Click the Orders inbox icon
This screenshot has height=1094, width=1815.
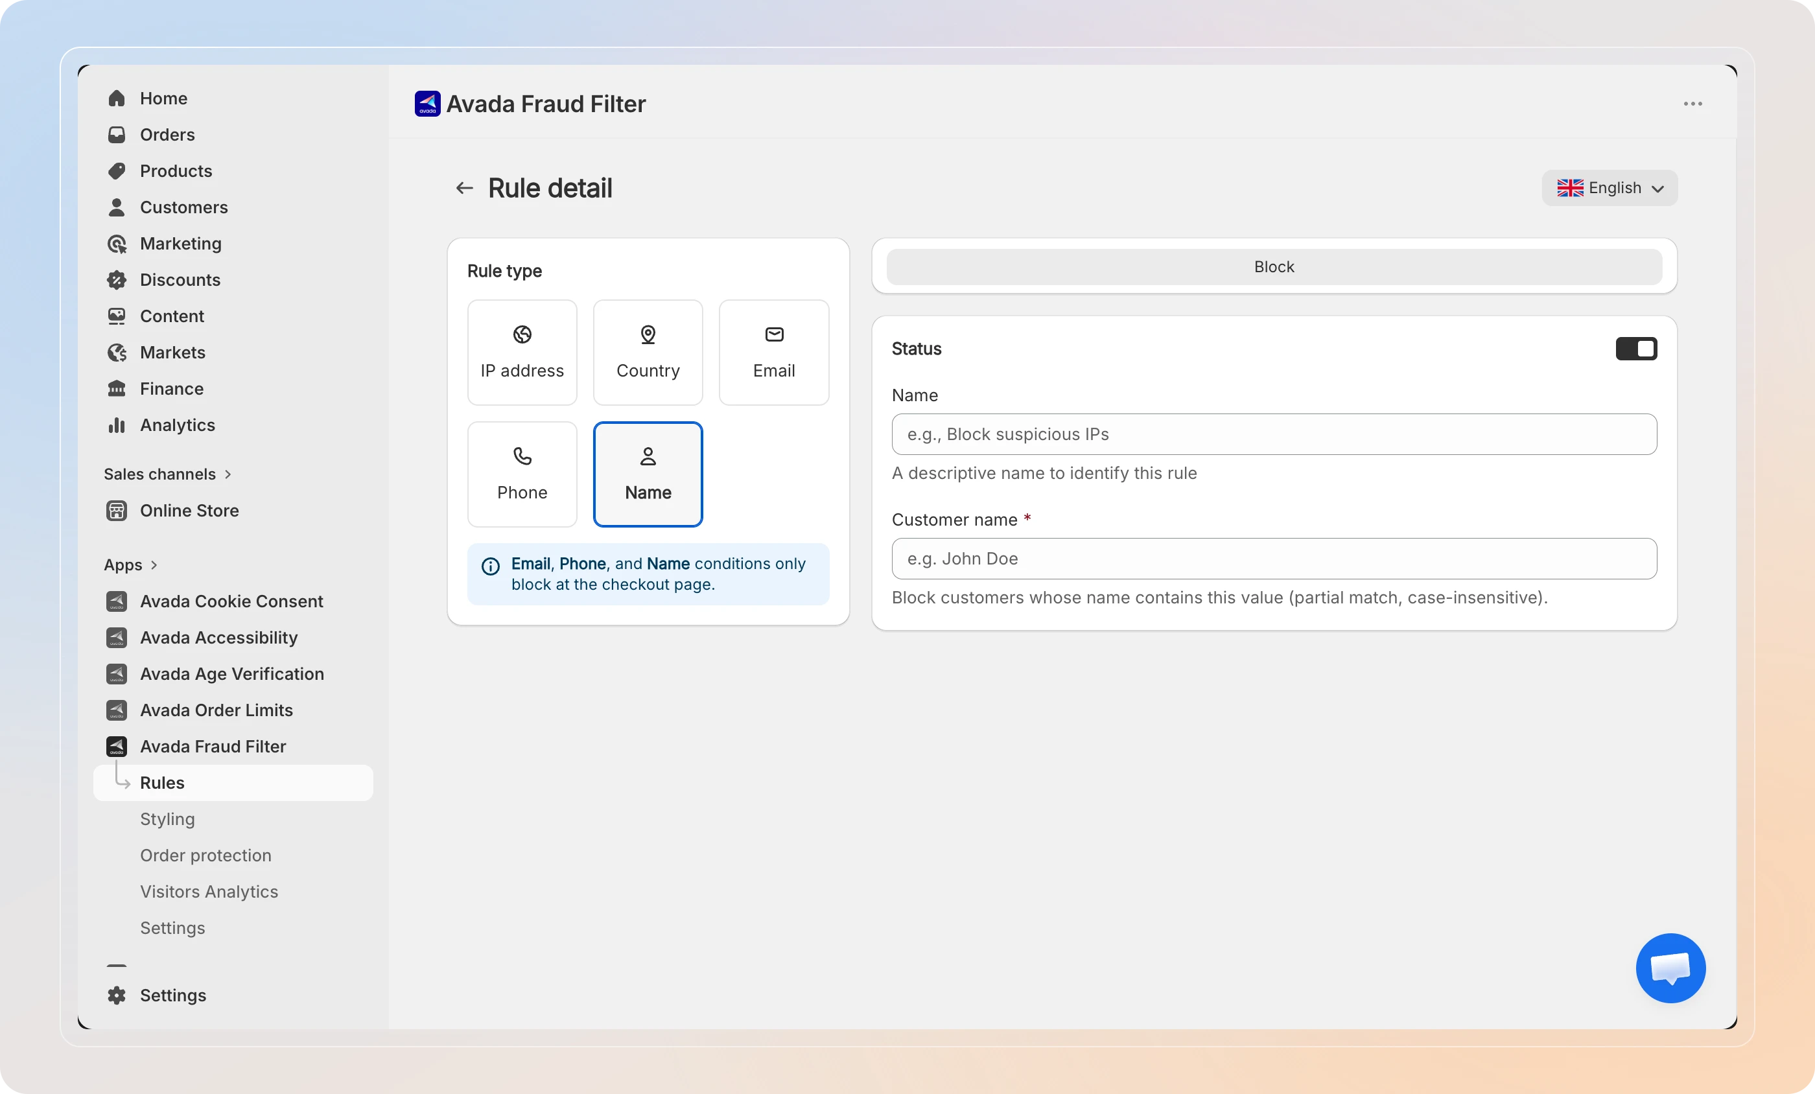click(117, 135)
